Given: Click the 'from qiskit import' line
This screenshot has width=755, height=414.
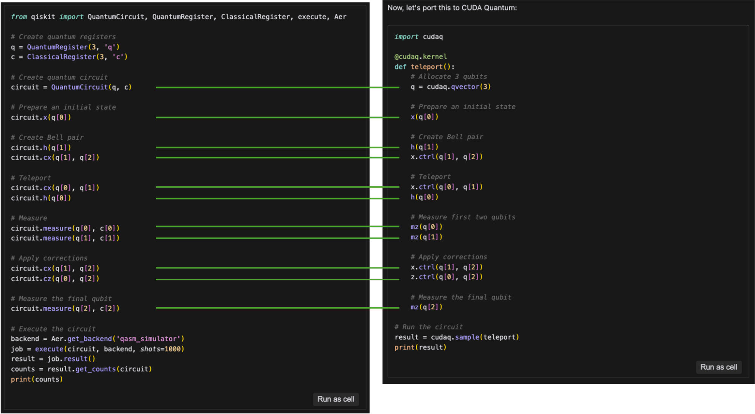Looking at the screenshot, I should tap(178, 17).
